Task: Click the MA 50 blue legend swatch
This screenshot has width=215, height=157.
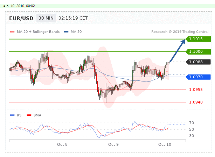Action: tap(66, 32)
